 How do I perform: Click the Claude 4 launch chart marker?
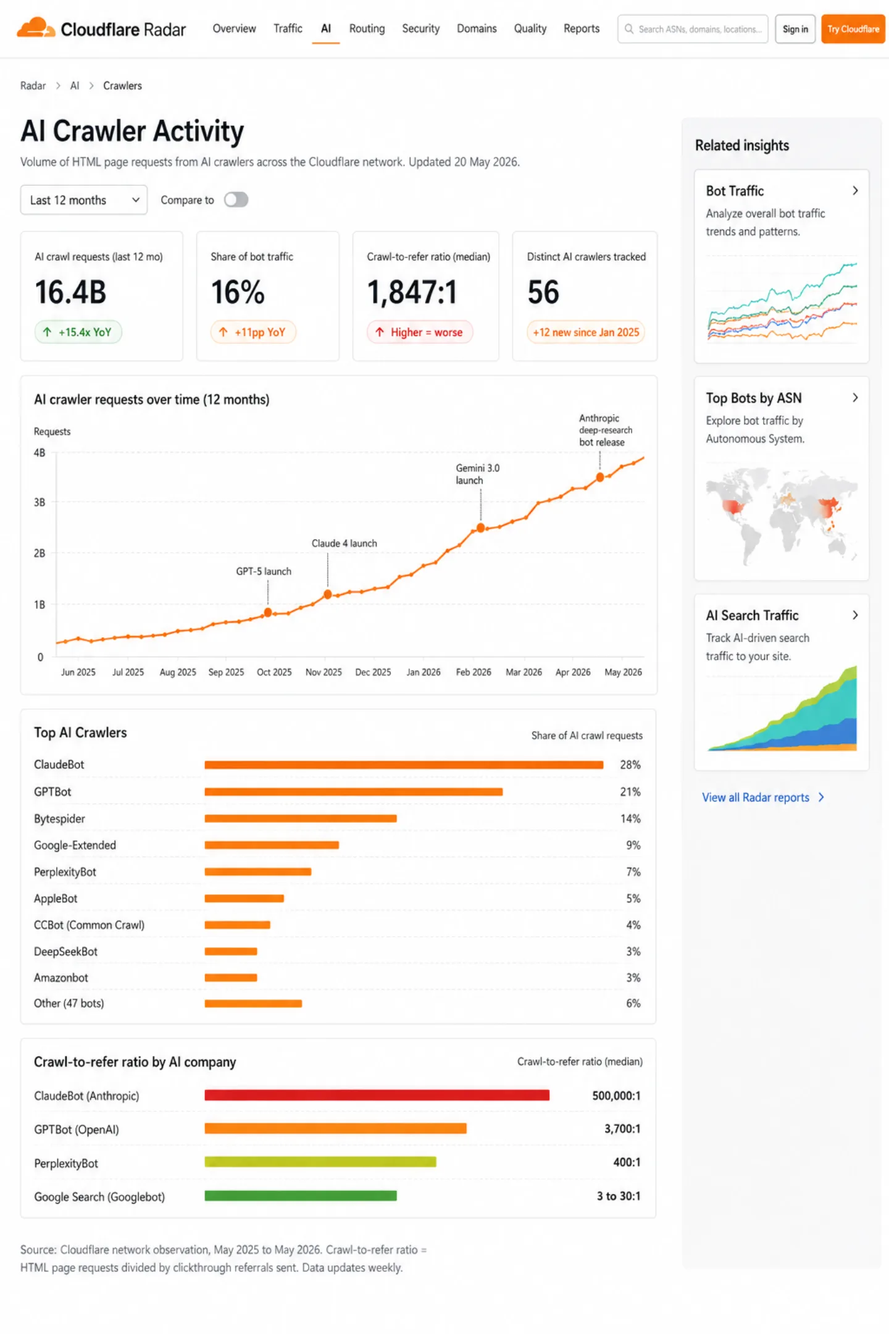click(328, 594)
